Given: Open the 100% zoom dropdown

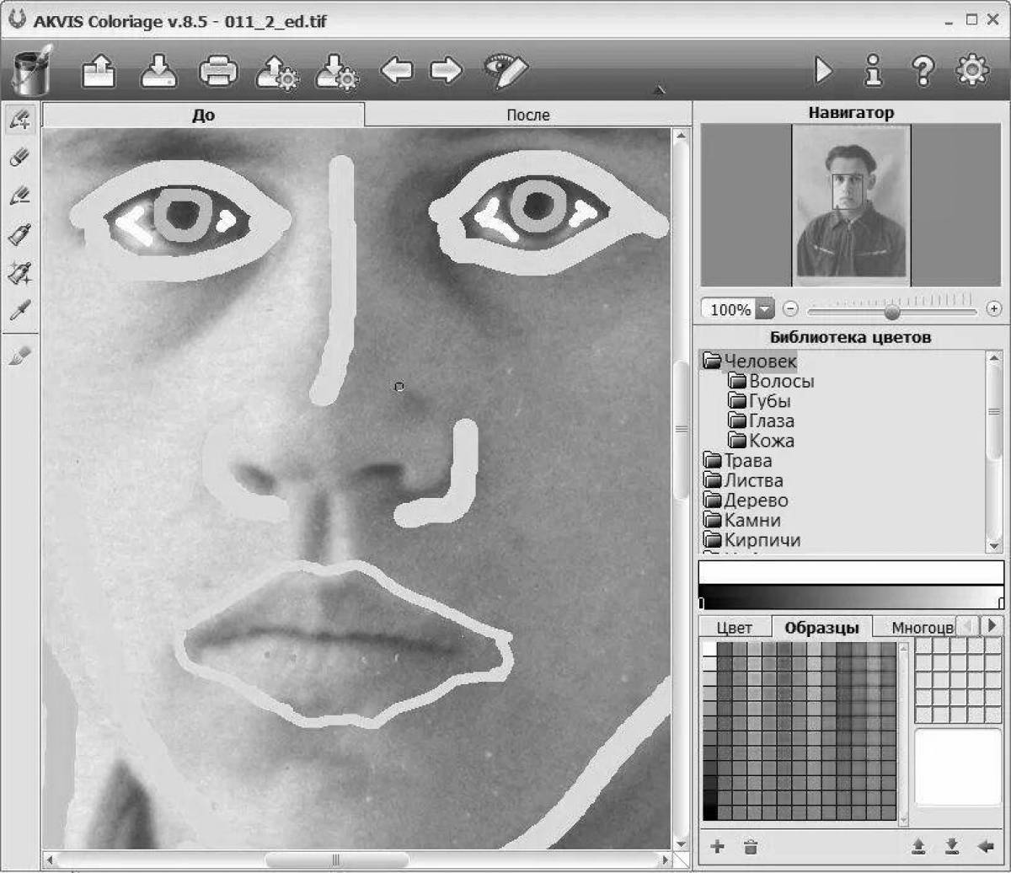Looking at the screenshot, I should coord(765,309).
